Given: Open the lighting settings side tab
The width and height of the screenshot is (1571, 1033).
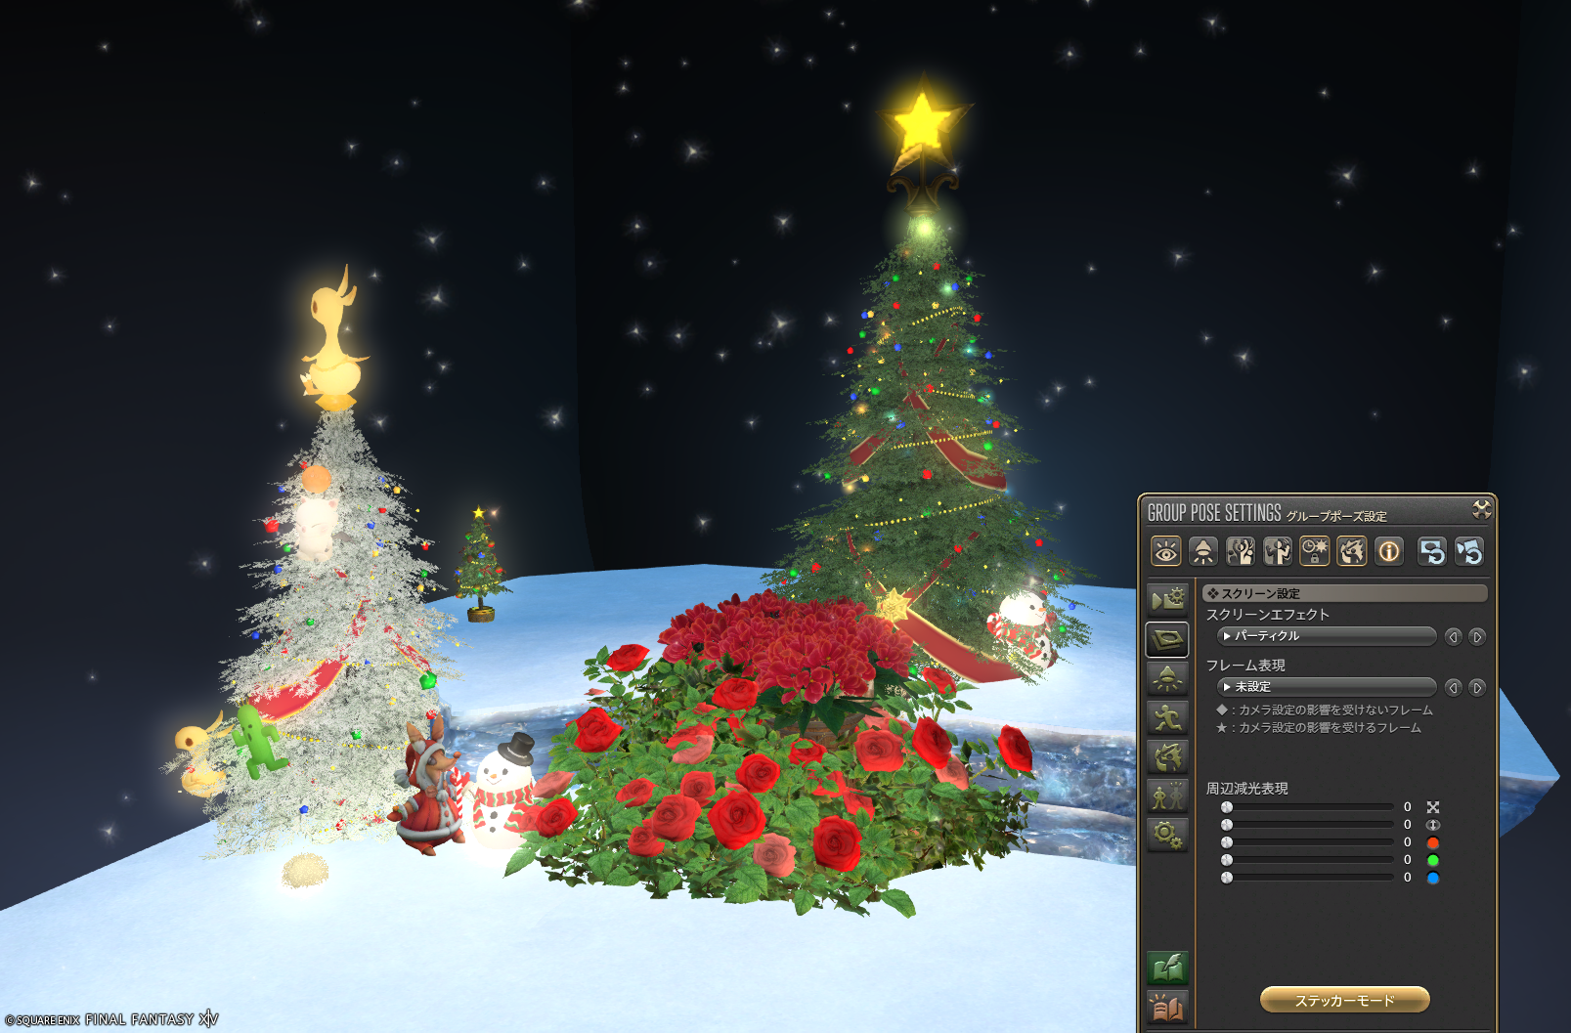Looking at the screenshot, I should [1167, 678].
